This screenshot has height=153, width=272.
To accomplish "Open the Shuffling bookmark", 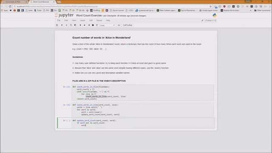I will pyautogui.click(x=95, y=10).
